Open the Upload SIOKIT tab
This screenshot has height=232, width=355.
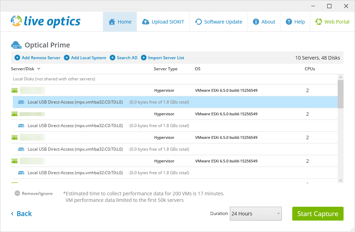[x=163, y=22]
